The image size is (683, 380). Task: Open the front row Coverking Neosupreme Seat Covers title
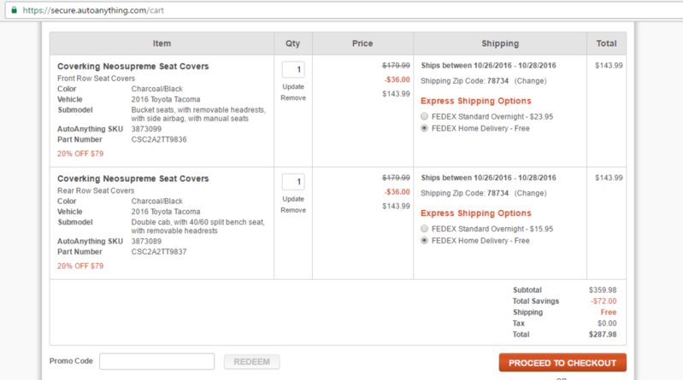[x=132, y=66]
